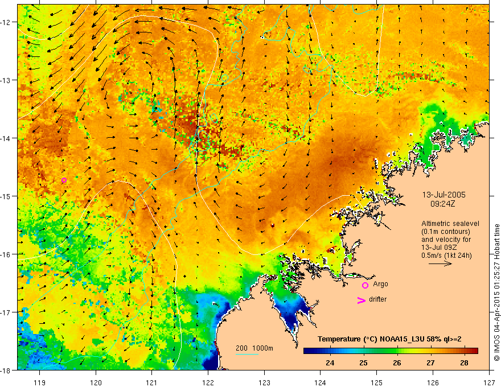Viewport: 501px width, 387px height.
Task: Click the longitude axis label 121
Action: click(x=152, y=382)
